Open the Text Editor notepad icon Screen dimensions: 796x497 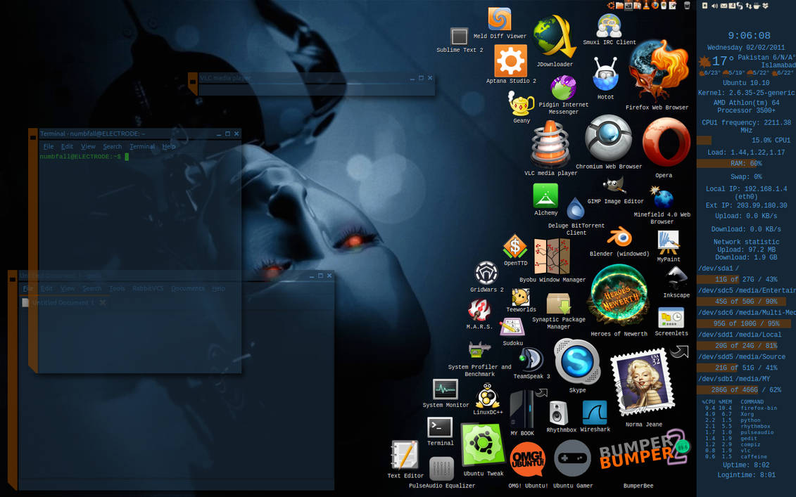tap(405, 455)
